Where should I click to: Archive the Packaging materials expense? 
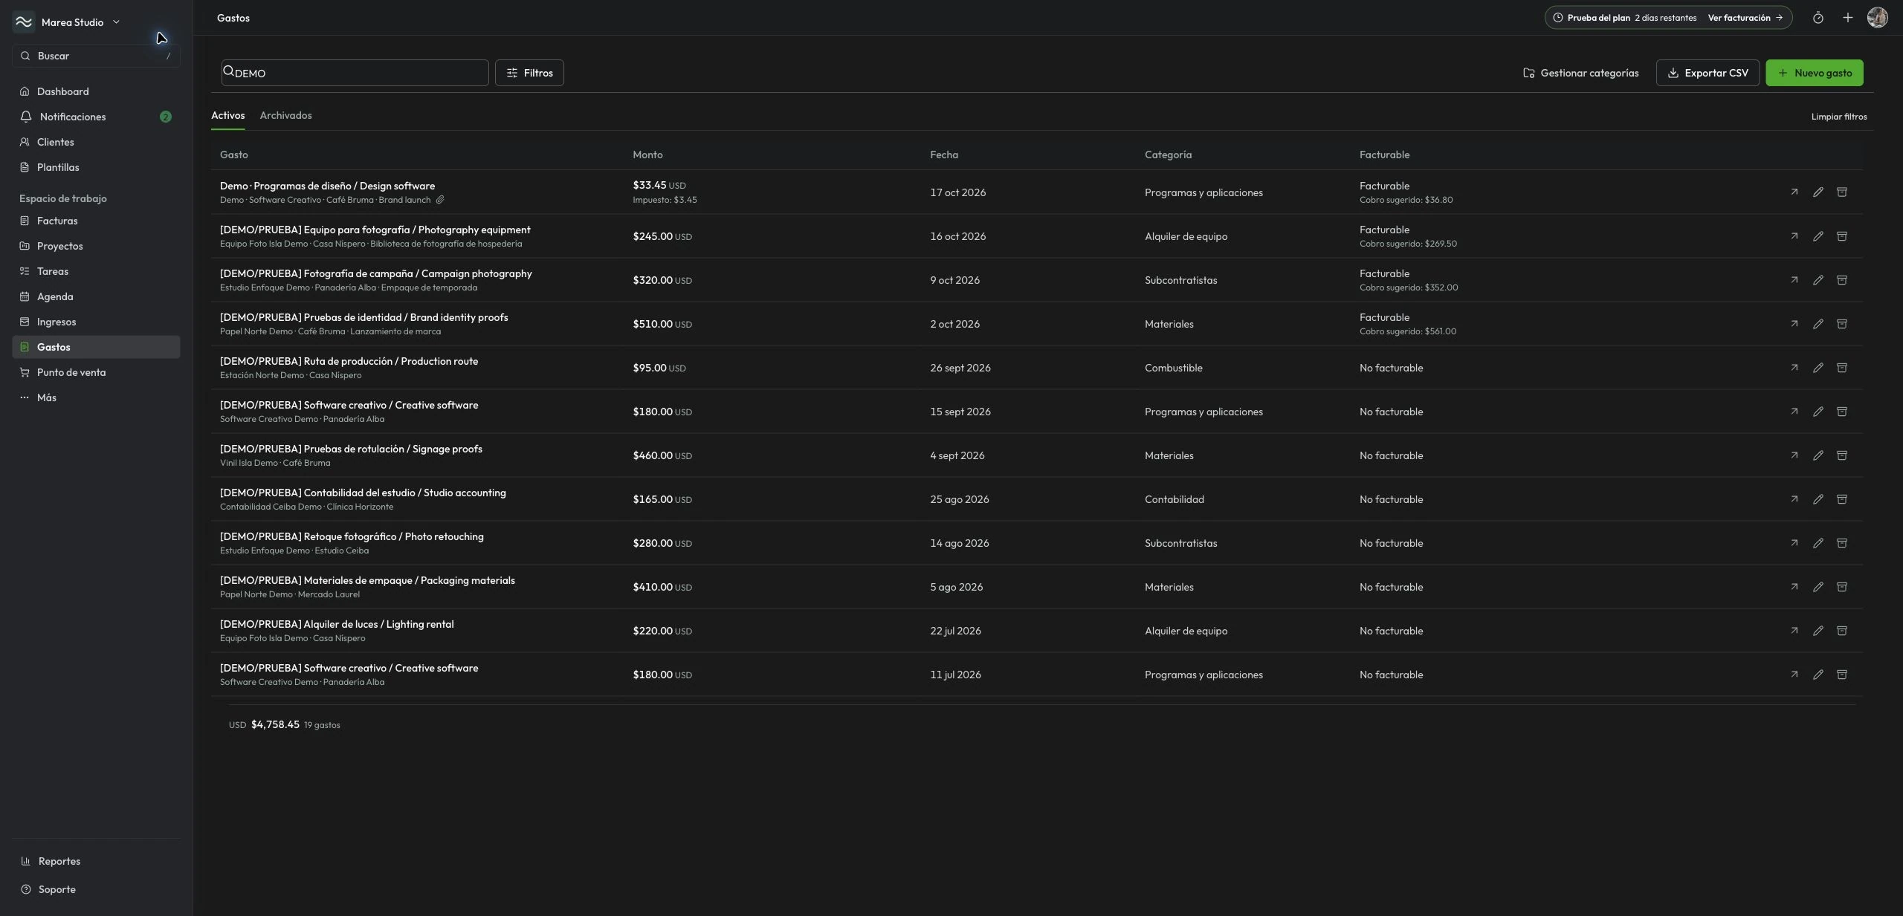[1841, 587]
